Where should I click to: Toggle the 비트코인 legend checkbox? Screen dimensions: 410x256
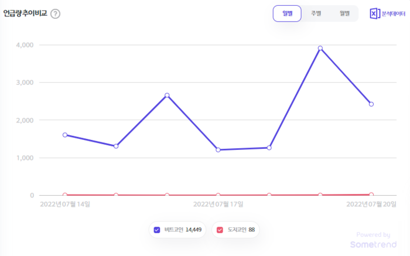157,230
